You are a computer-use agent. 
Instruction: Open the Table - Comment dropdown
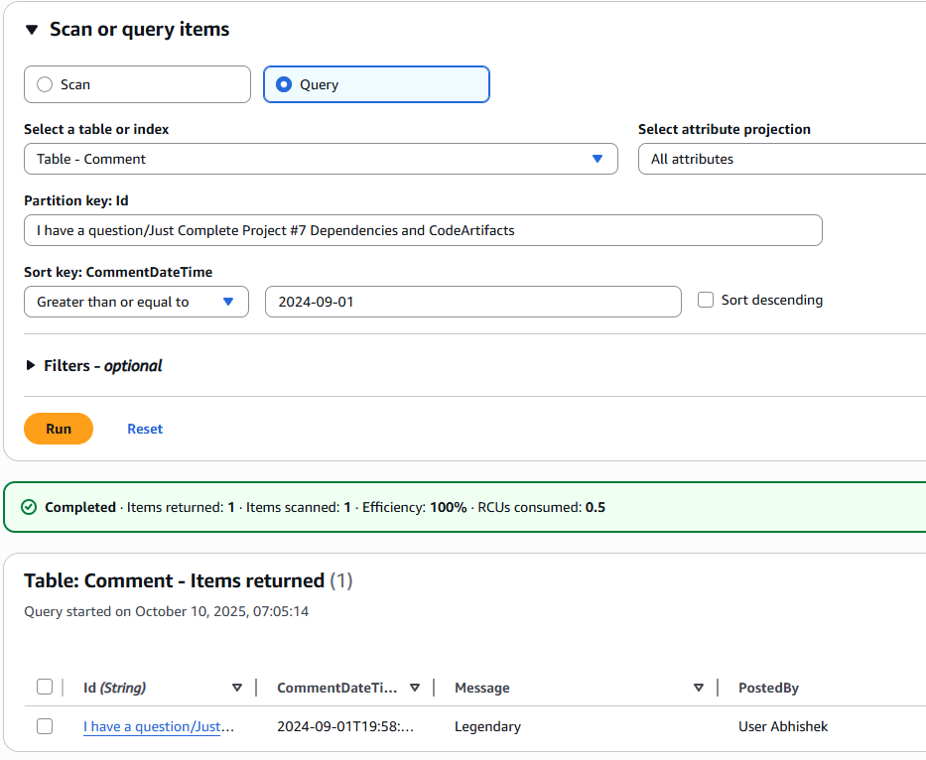(x=320, y=159)
